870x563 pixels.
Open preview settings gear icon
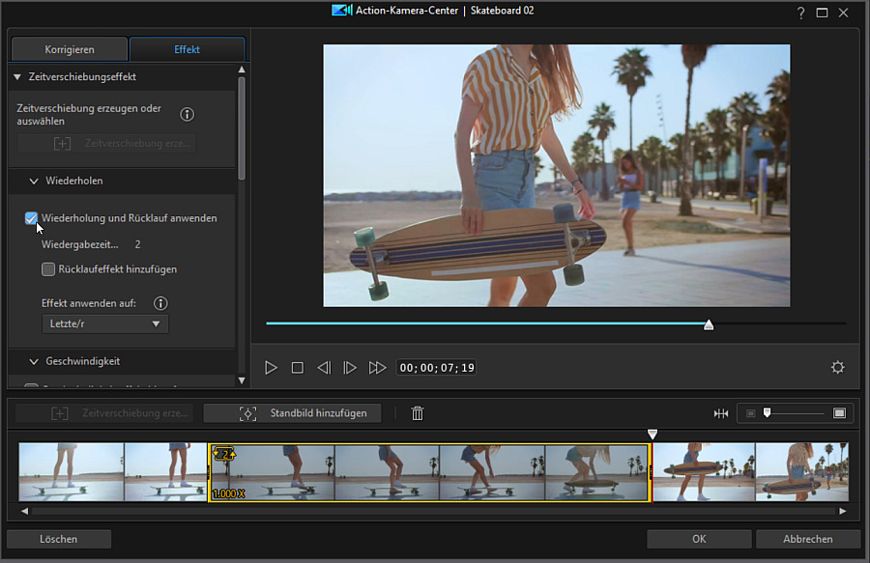pos(837,368)
